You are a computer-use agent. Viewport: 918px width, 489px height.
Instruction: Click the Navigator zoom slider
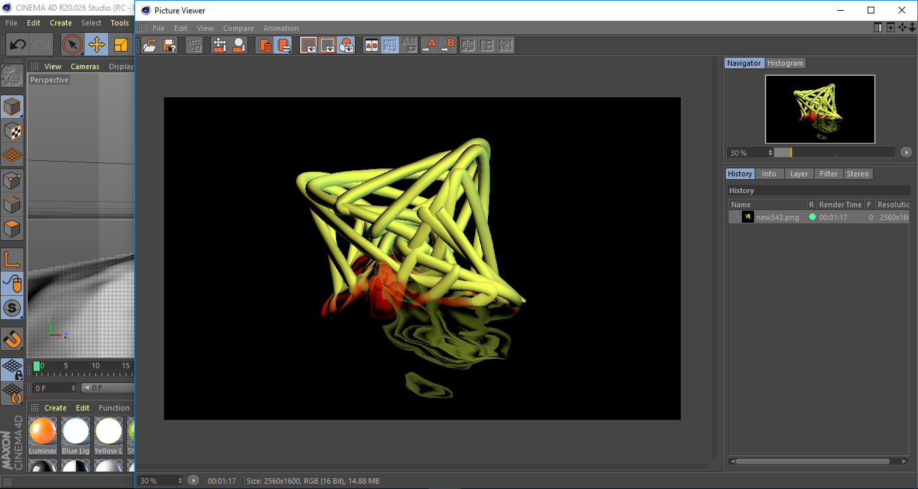[x=834, y=152]
